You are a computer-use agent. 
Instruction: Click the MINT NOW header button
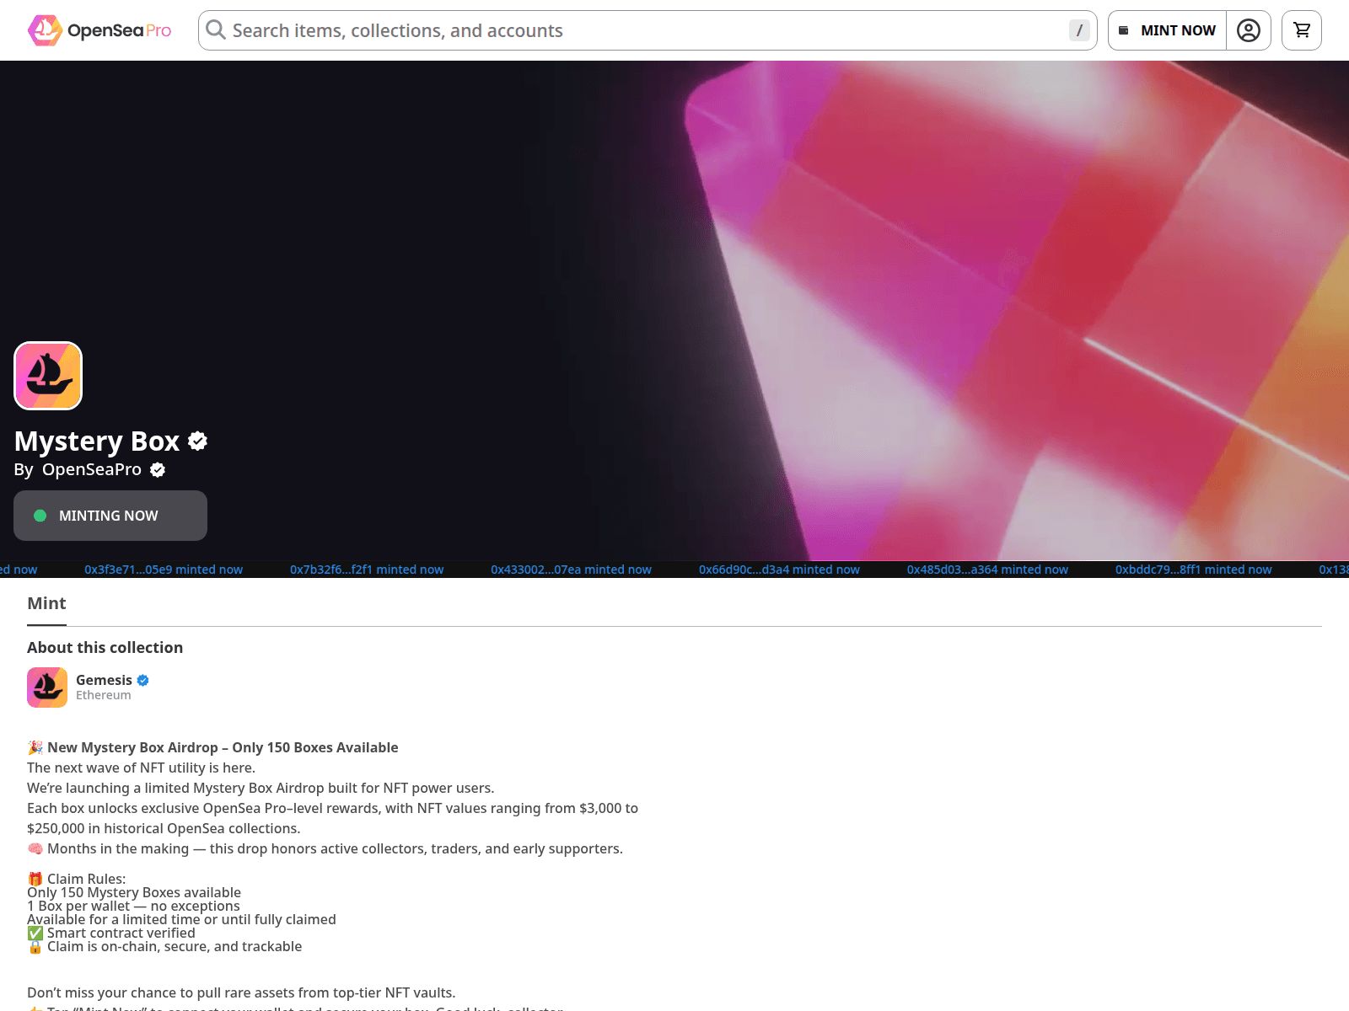pyautogui.click(x=1167, y=30)
